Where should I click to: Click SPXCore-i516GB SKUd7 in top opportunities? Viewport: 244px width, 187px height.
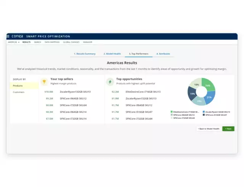[139, 112]
